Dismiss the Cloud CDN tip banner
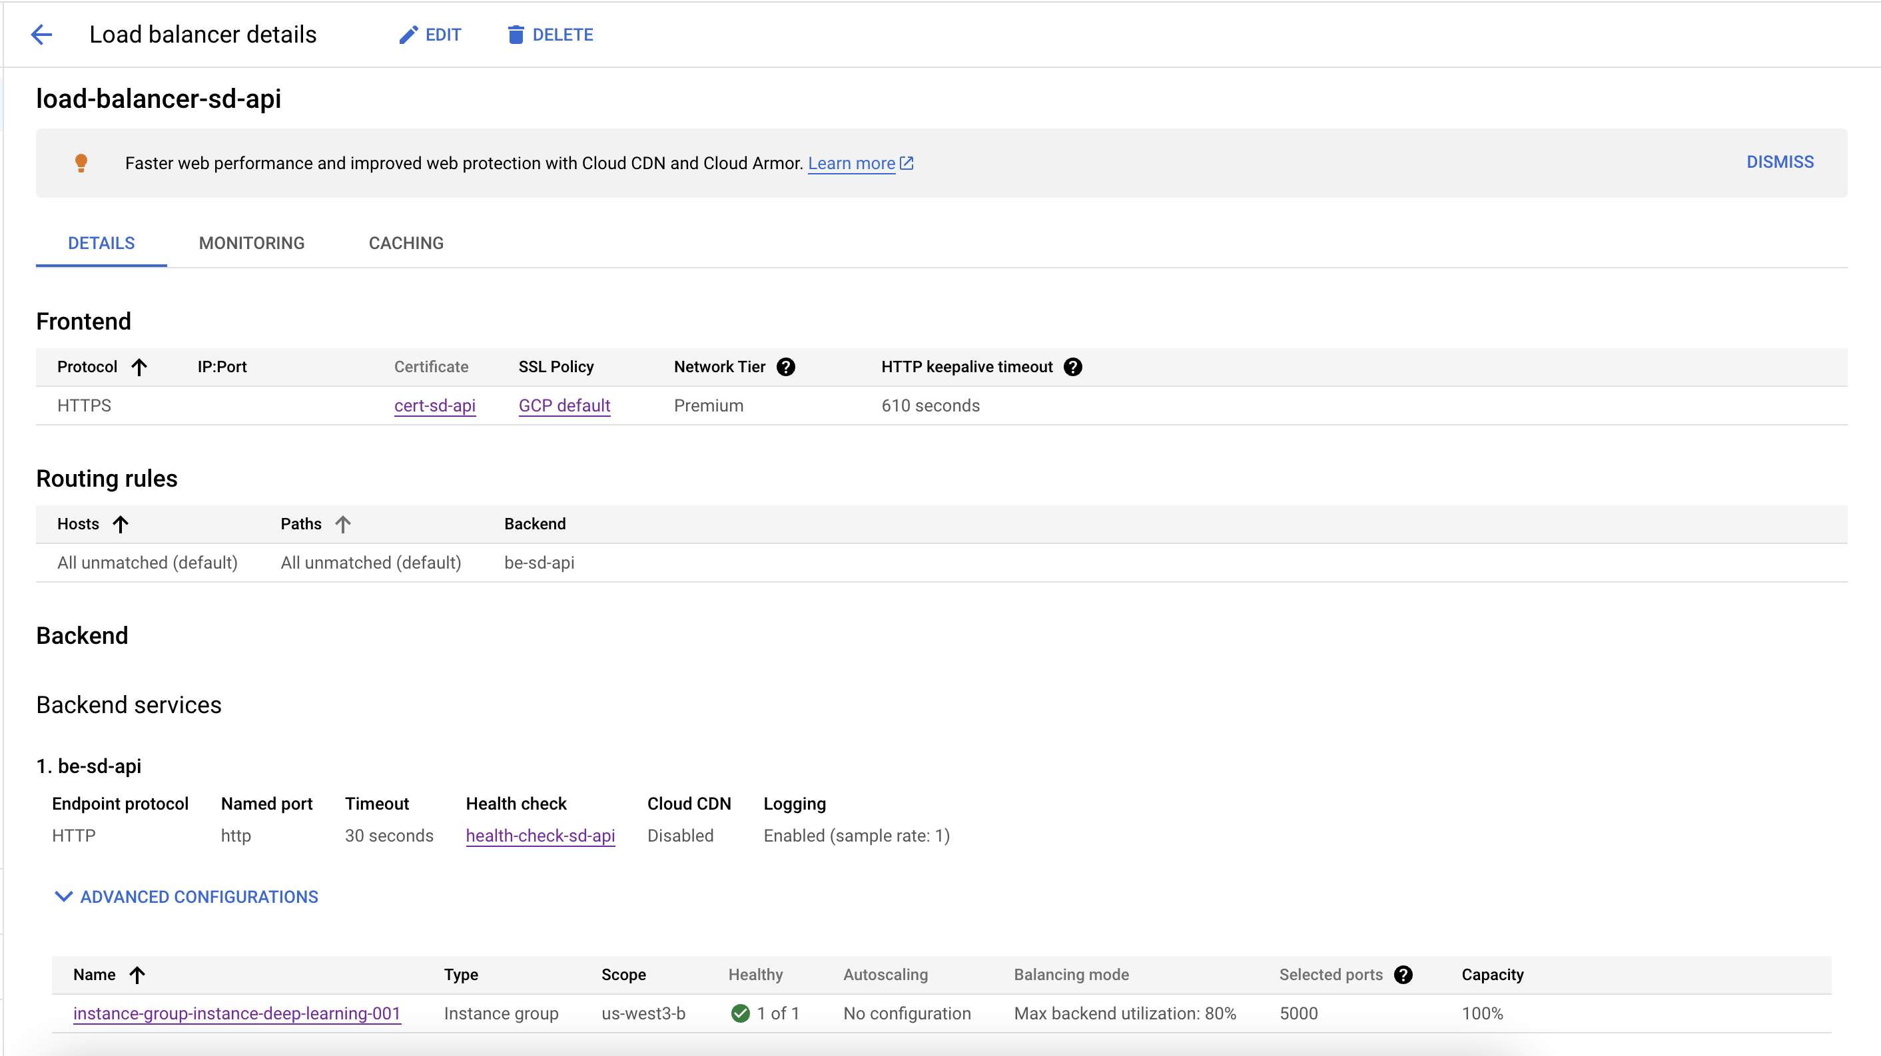 tap(1780, 162)
